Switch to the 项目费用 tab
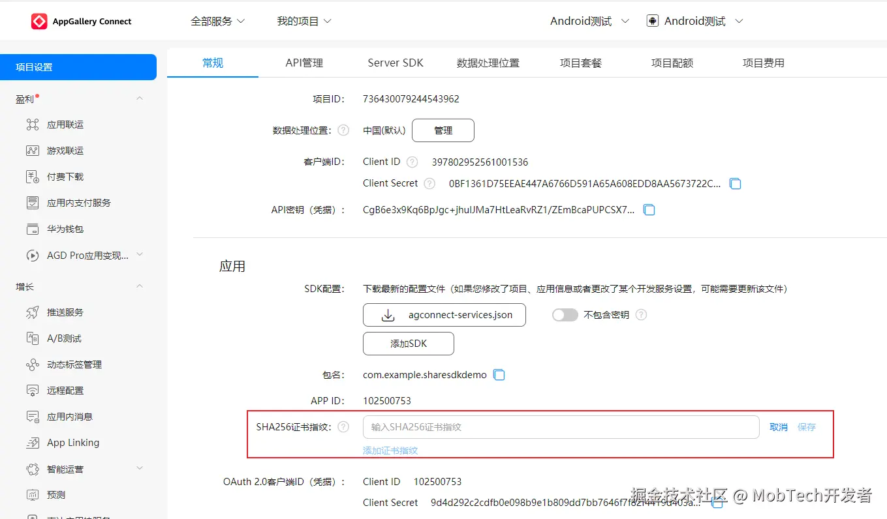 coord(764,63)
